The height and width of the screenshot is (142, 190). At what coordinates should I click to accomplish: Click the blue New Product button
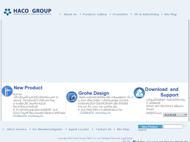(x=150, y=127)
